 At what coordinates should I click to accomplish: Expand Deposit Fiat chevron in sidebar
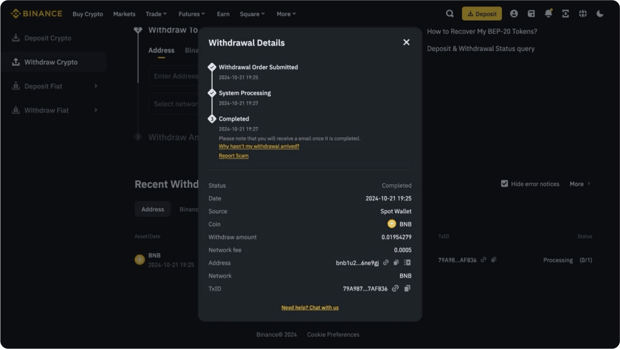[96, 86]
